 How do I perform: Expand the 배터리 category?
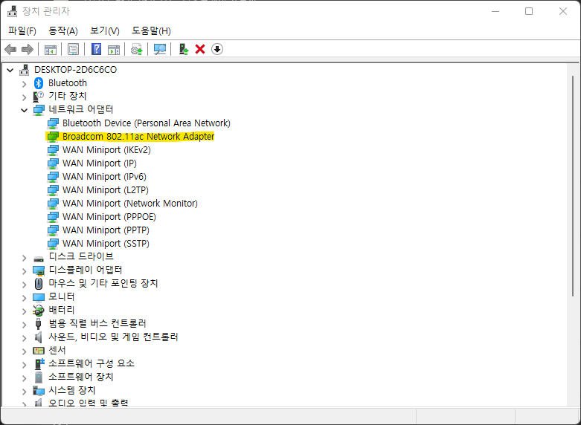(x=25, y=311)
